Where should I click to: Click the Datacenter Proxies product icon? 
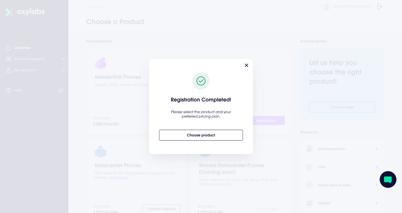point(100,152)
